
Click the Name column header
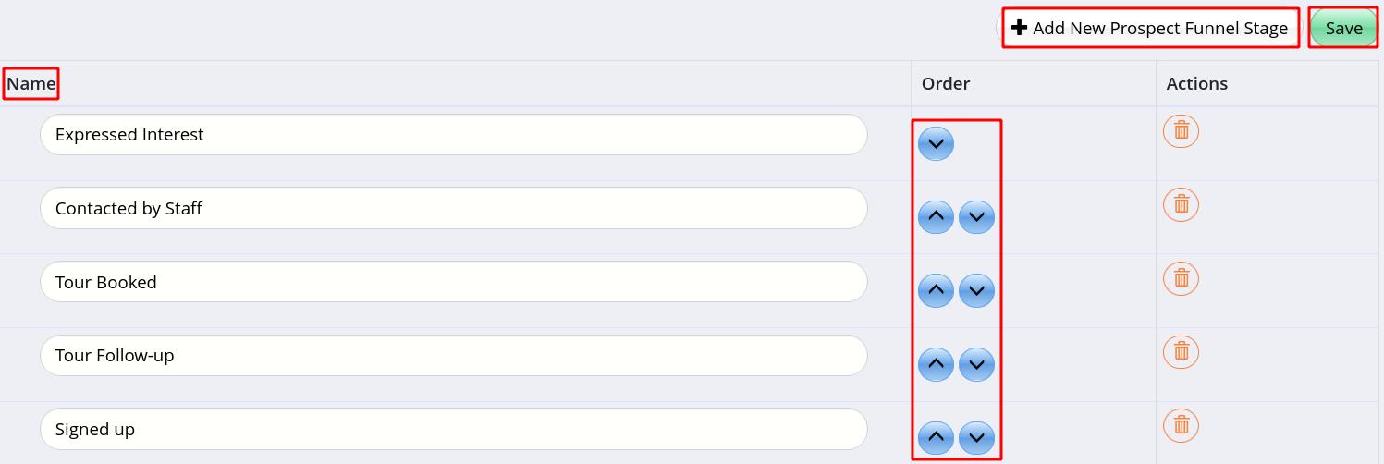coord(31,84)
